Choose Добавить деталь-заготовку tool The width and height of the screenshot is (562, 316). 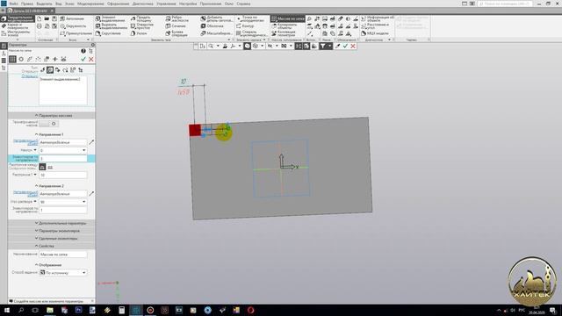[217, 18]
